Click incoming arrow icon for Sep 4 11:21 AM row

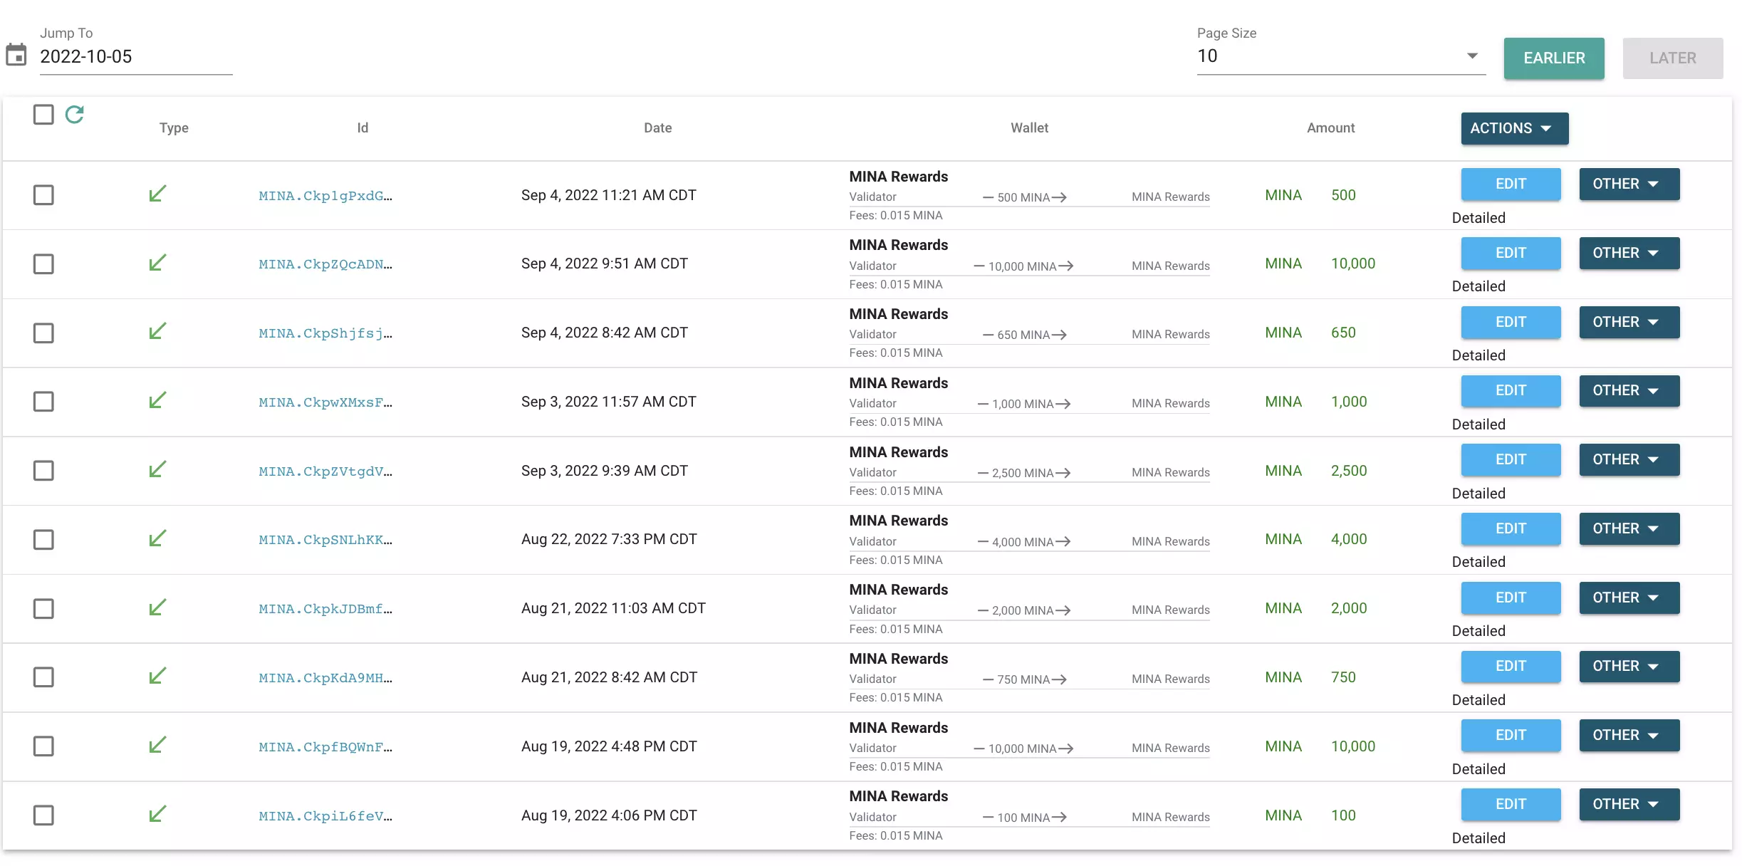point(157,194)
